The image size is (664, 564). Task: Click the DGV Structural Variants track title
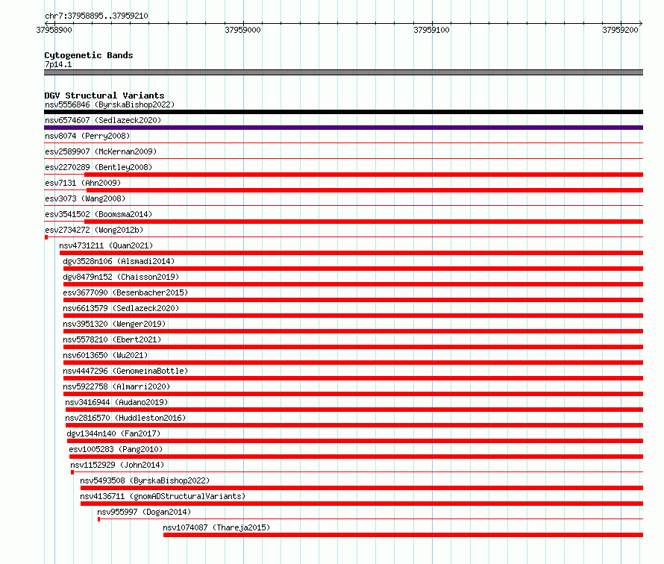pos(104,95)
